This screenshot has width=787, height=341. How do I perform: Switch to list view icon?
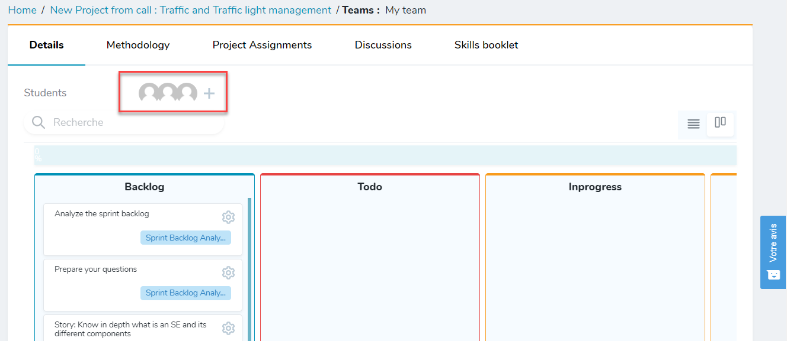pos(693,124)
